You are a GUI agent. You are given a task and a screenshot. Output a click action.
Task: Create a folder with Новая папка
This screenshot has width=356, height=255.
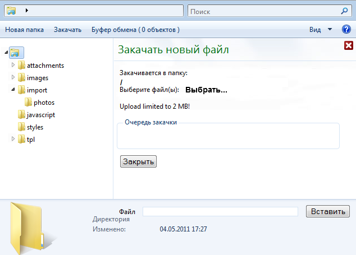(24, 30)
